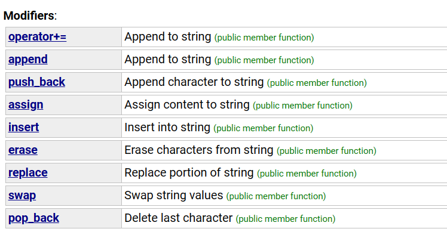Click the "Delete last character" description
The width and height of the screenshot is (447, 238).
[x=179, y=218]
